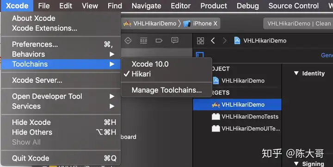Expand the Open Developer Tool submenu
333x167 pixels.
[x=61, y=96]
